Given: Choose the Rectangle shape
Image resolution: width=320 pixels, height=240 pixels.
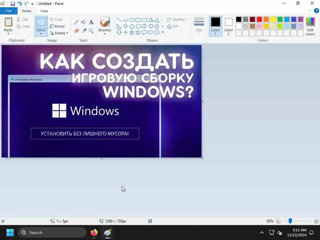Looking at the screenshot, I should point(138,20).
